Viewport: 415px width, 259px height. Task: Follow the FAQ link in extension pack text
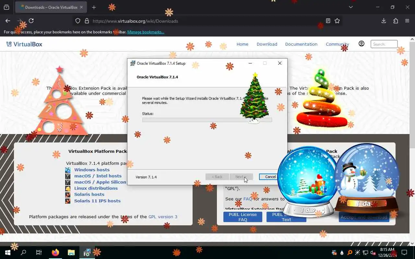(x=247, y=199)
